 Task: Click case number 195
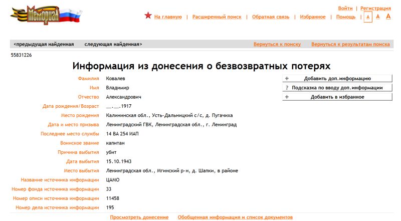click(110, 207)
